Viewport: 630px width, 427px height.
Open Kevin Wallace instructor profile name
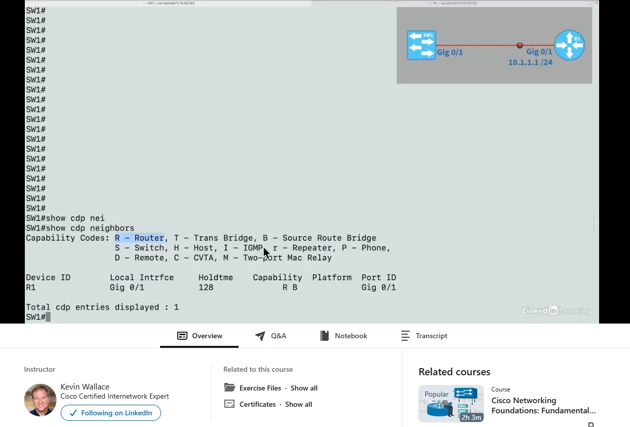pyautogui.click(x=85, y=386)
